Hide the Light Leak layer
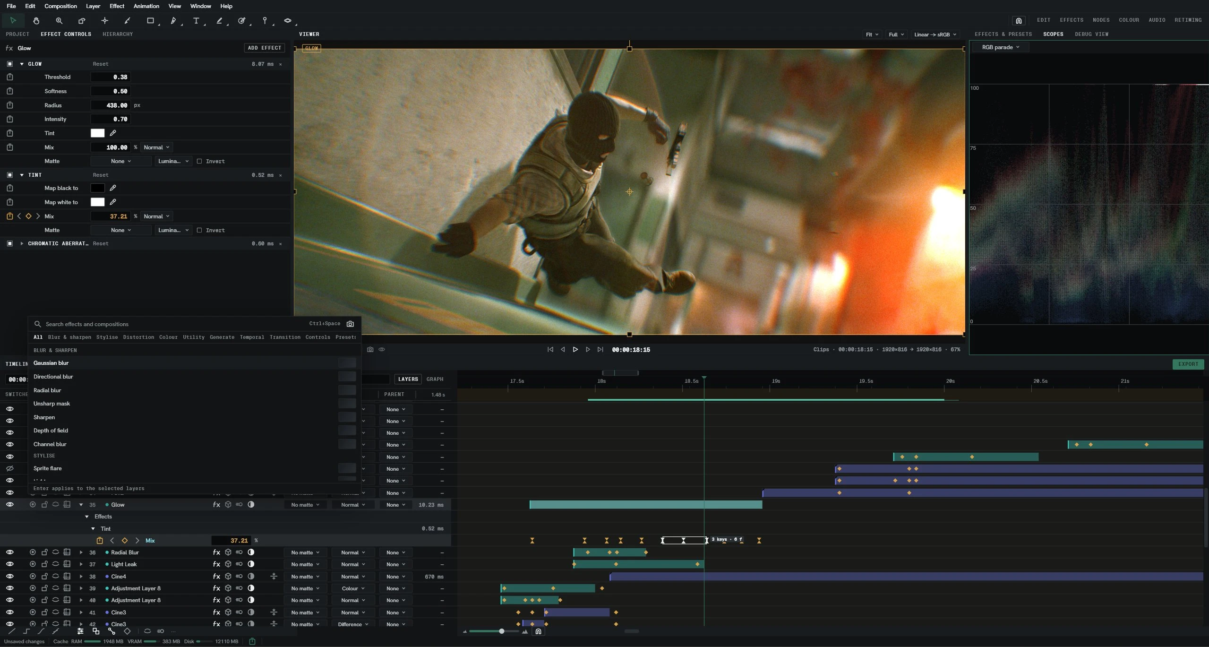This screenshot has width=1209, height=647. coord(10,564)
